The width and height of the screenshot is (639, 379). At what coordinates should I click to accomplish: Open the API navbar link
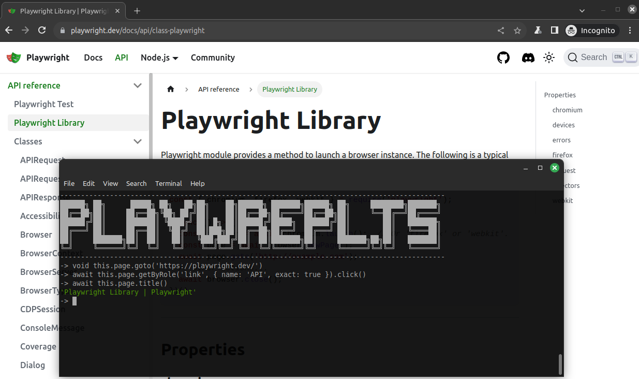click(122, 57)
